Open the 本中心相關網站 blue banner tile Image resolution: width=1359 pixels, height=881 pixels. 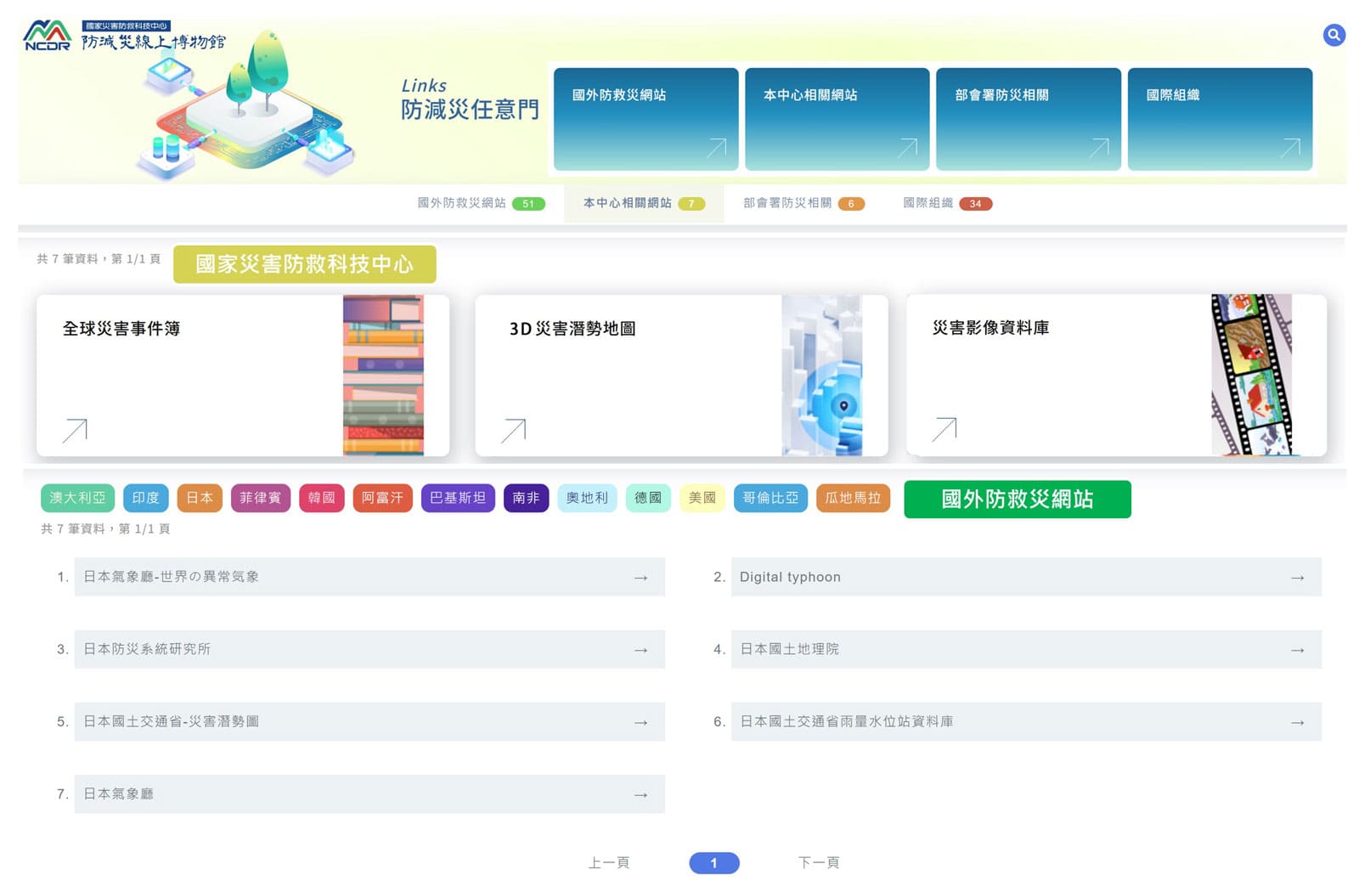[837, 119]
